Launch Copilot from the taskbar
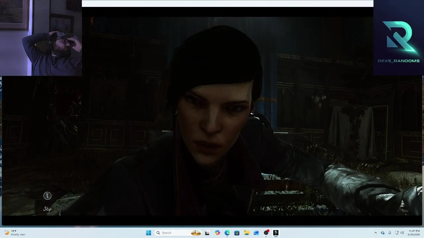This screenshot has height=238, width=424. (x=217, y=233)
